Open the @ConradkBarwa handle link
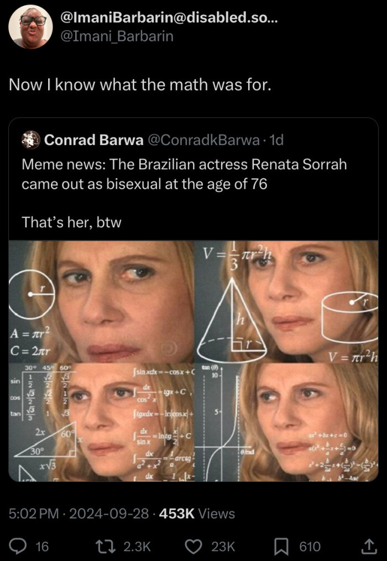 coord(203,140)
